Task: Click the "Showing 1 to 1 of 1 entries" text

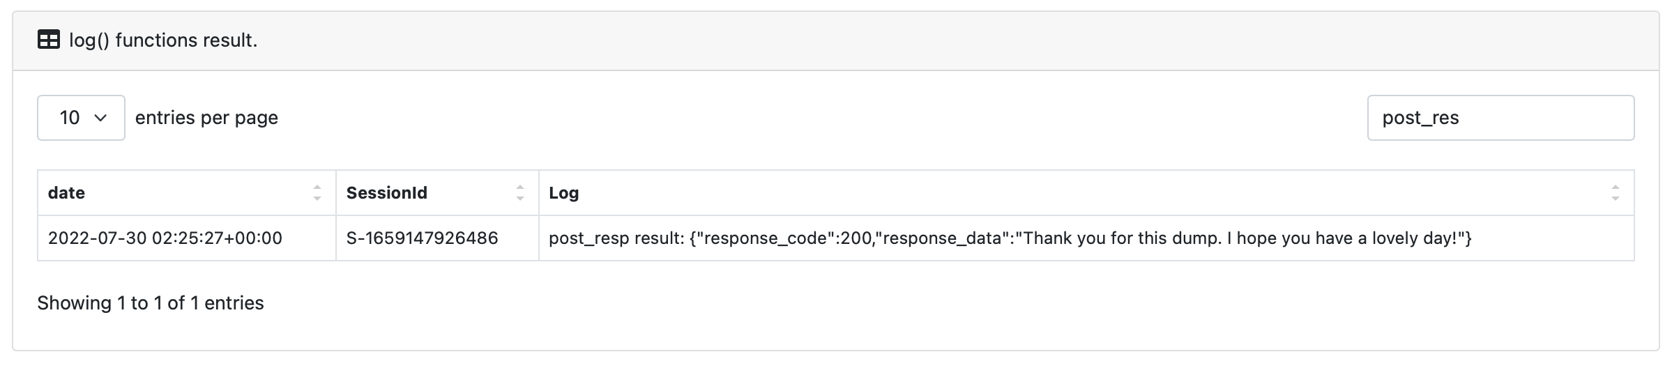Action: 151,303
